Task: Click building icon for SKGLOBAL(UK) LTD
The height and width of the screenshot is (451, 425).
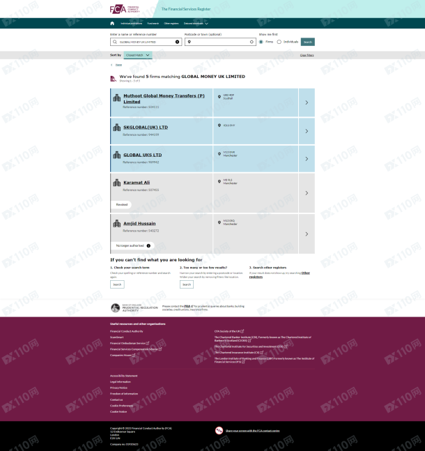Action: click(117, 128)
